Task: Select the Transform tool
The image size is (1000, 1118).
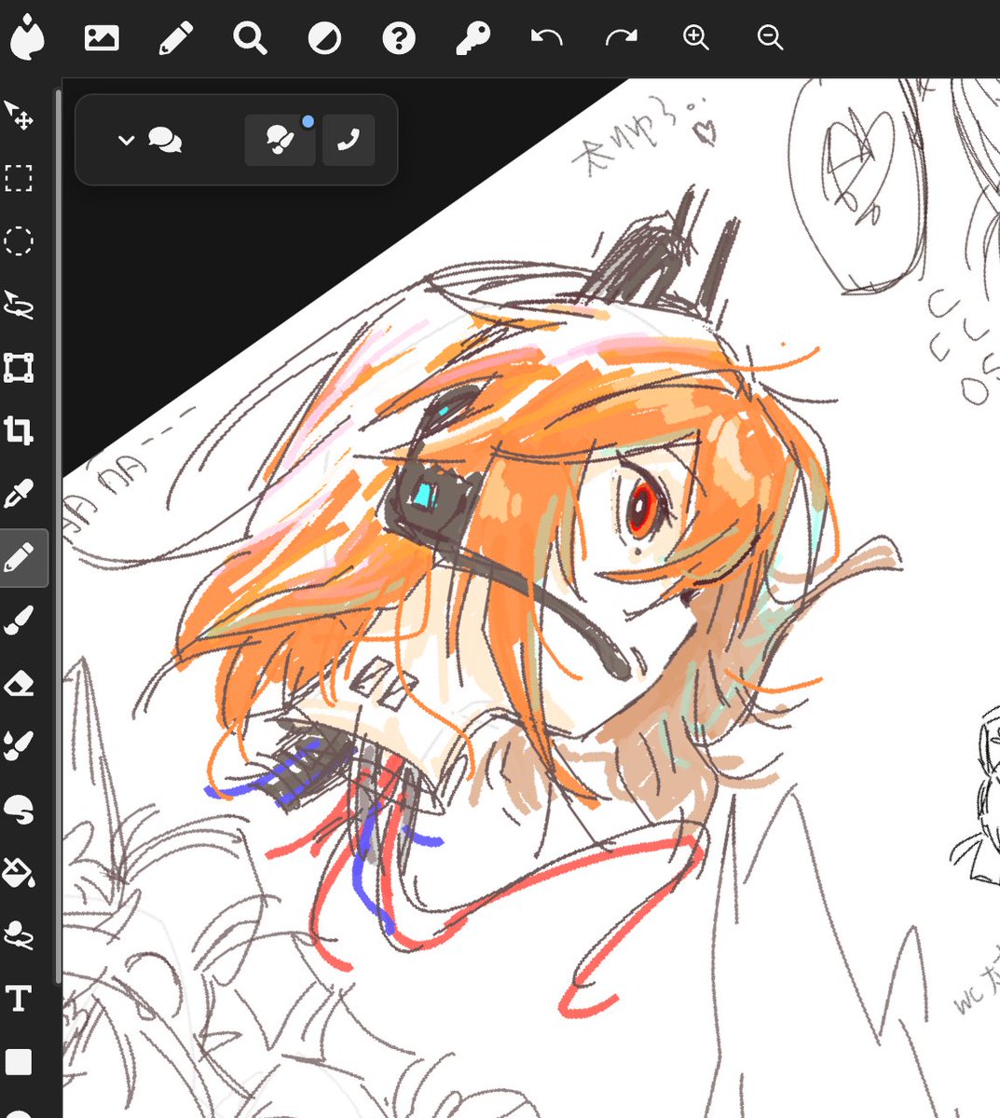Action: (19, 367)
